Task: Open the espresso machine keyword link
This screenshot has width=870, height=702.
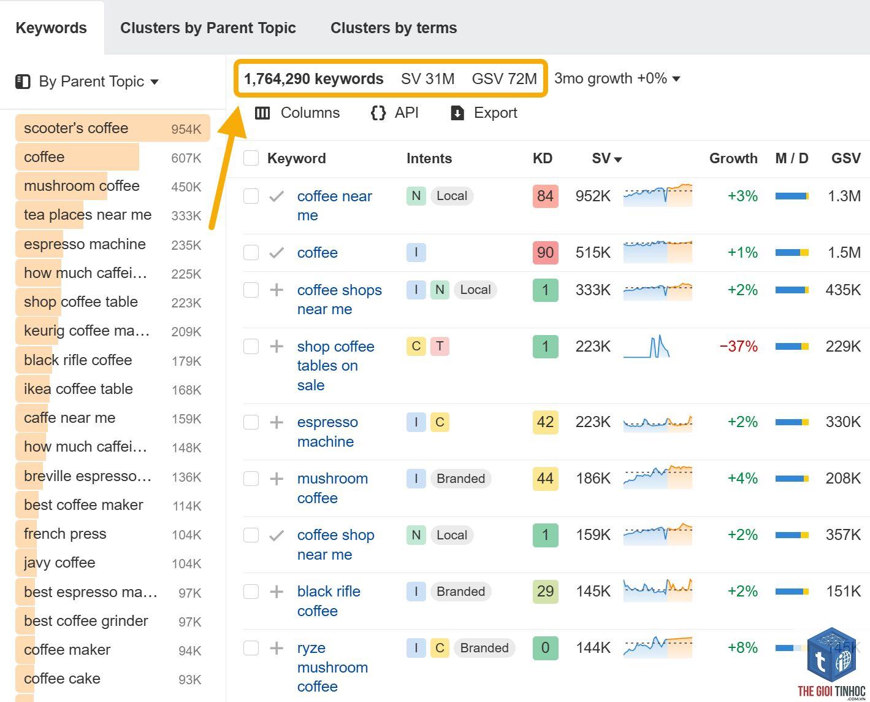Action: pyautogui.click(x=328, y=432)
